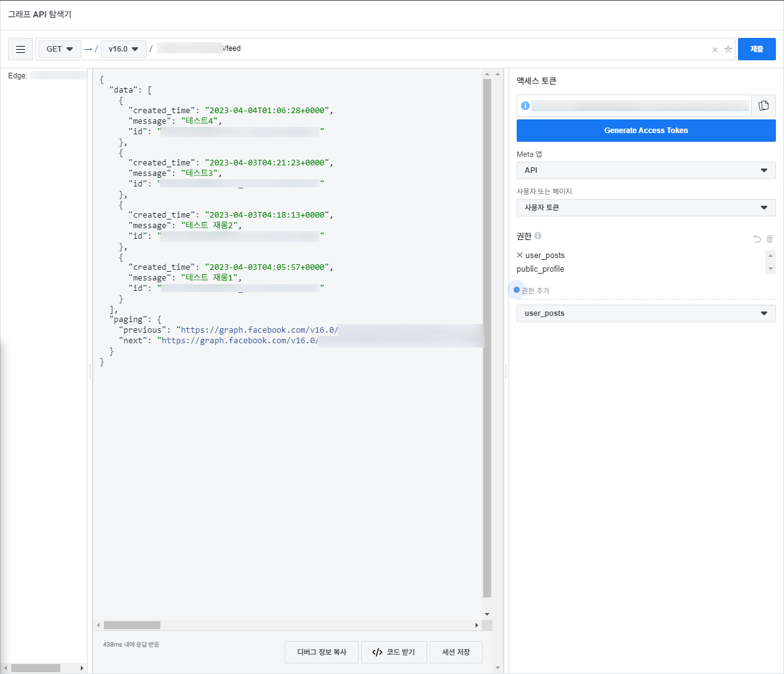The width and height of the screenshot is (784, 674).
Task: Click the response vertical scrollbar thumb
Action: [487, 339]
